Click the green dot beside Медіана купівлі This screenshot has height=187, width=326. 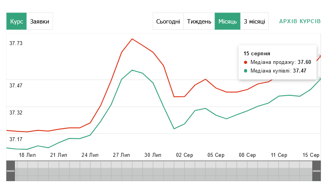[246, 71]
